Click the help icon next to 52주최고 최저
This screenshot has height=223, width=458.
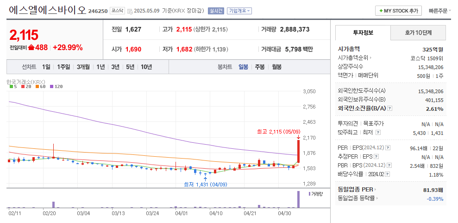pyautogui.click(x=378, y=133)
